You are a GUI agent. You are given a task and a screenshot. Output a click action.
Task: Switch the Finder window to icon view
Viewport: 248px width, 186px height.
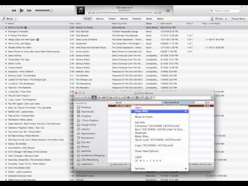89,98
